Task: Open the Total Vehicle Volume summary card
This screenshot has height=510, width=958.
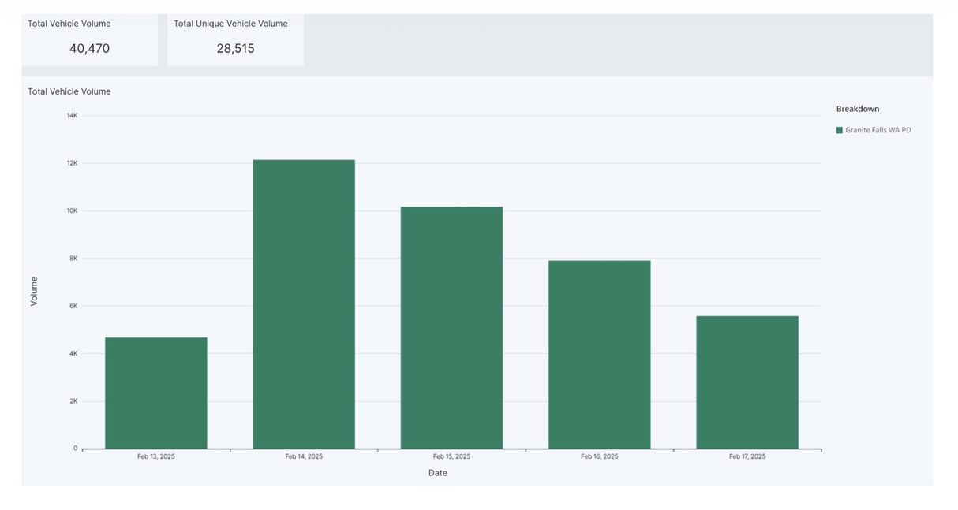Action: [x=89, y=39]
